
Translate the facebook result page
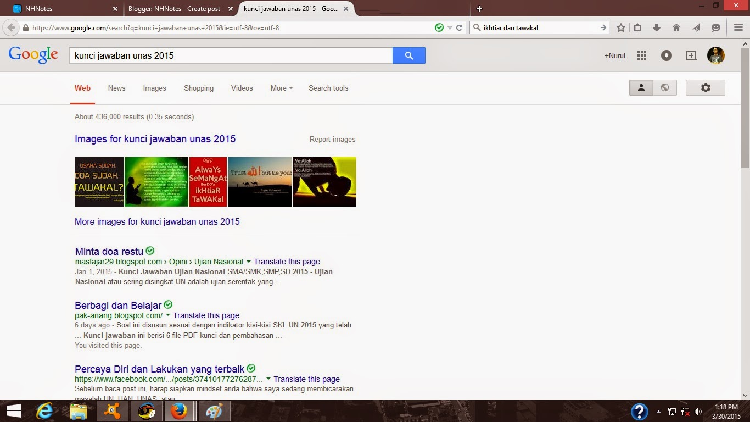(x=306, y=379)
